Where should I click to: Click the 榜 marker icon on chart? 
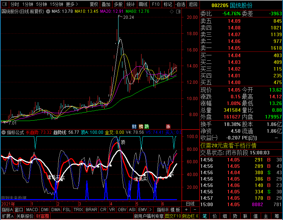pos(141,126)
